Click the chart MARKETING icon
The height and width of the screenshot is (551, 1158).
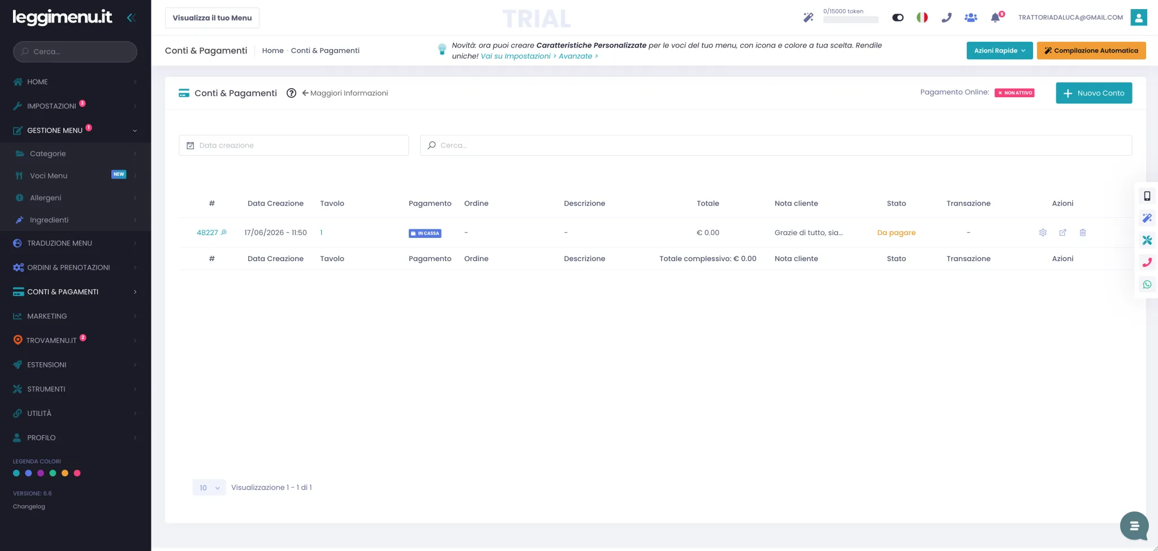tap(18, 316)
